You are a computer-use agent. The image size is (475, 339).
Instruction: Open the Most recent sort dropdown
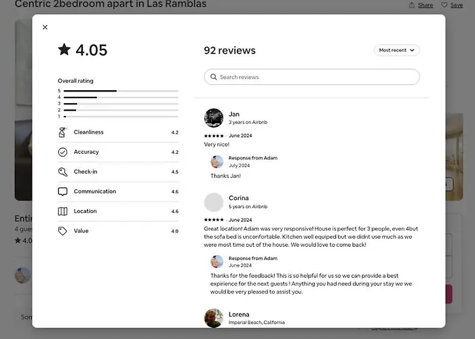click(x=396, y=50)
